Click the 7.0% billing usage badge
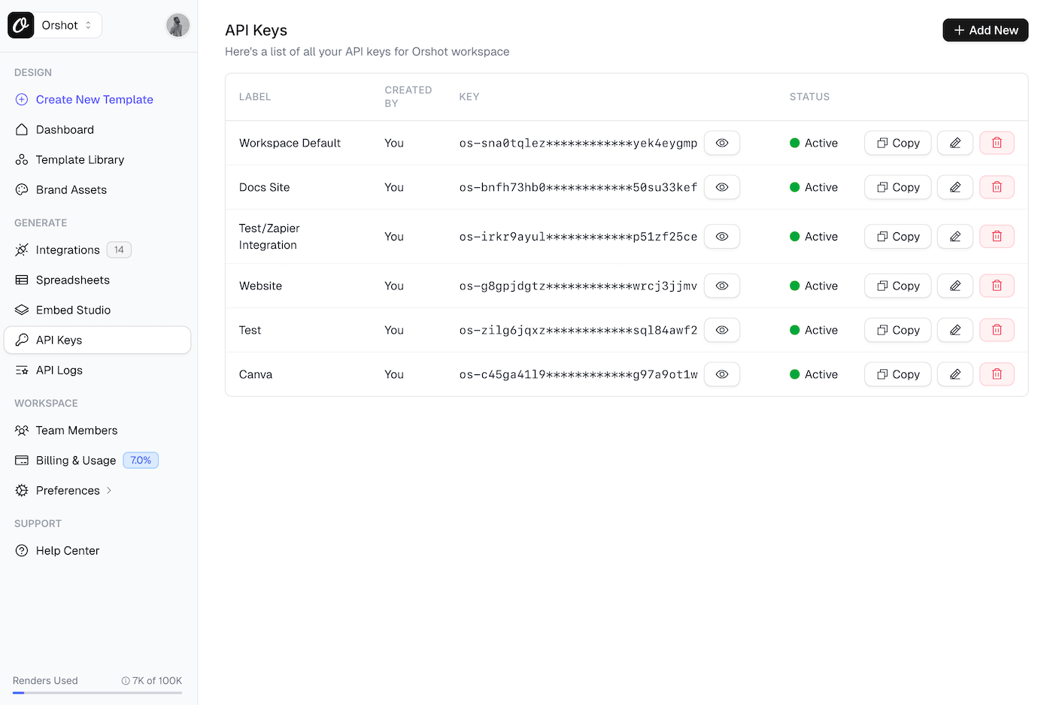Screen dimensions: 1053x705 141,461
